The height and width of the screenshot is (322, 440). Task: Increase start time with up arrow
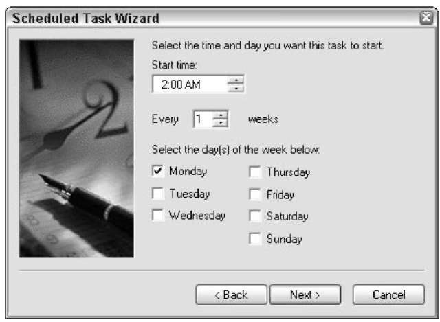pos(235,80)
